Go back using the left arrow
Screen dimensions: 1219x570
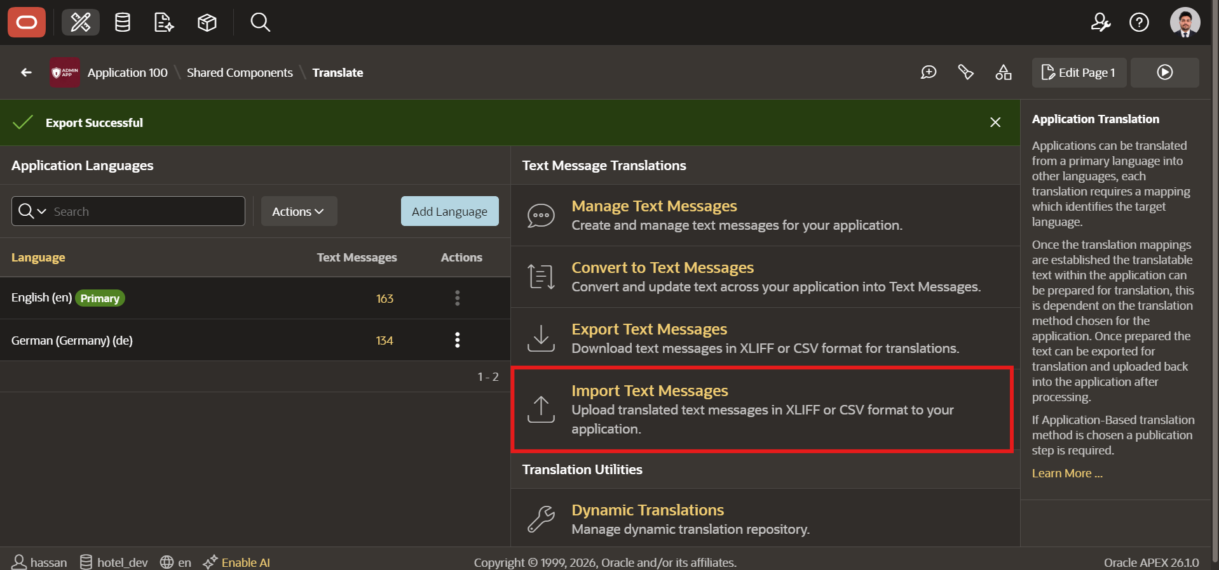pos(26,72)
